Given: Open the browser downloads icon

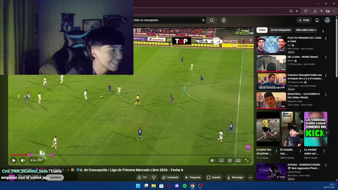Looking at the screenshot, I should coord(315,11).
